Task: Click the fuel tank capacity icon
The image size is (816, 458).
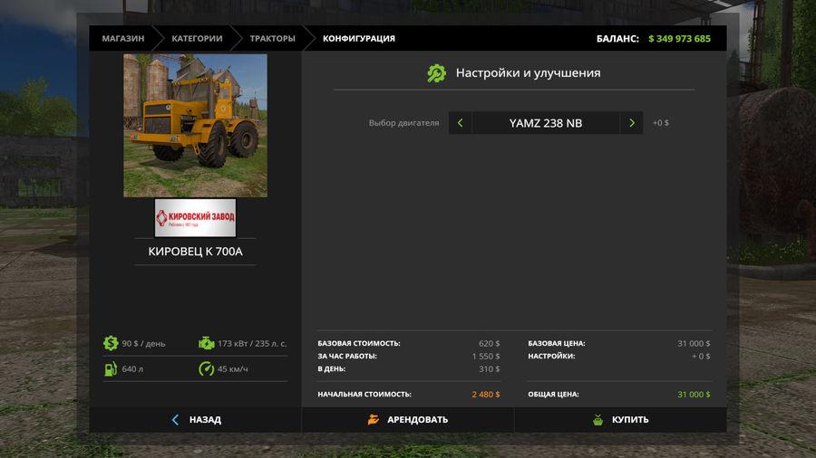Action: click(x=111, y=368)
